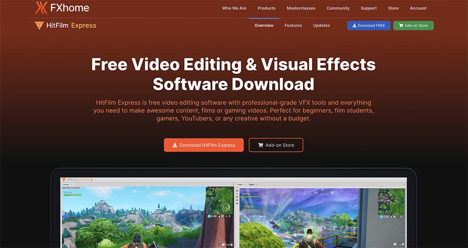Click the left Trimmer preview image
468x248 pixels.
pyautogui.click(x=147, y=217)
